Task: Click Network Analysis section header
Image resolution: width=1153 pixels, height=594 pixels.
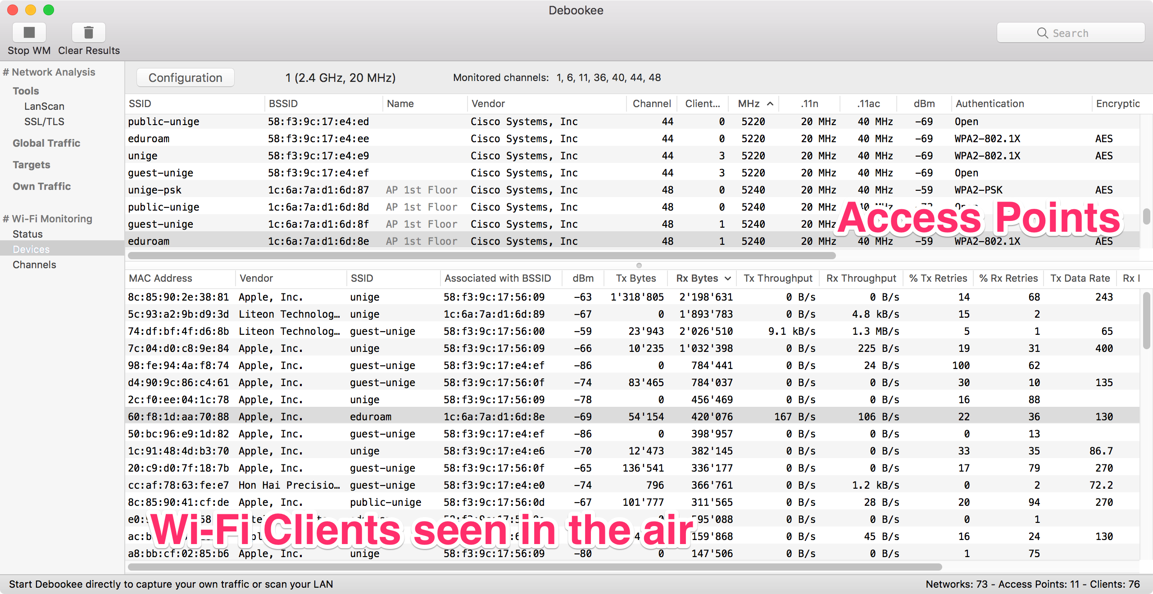Action: click(51, 72)
